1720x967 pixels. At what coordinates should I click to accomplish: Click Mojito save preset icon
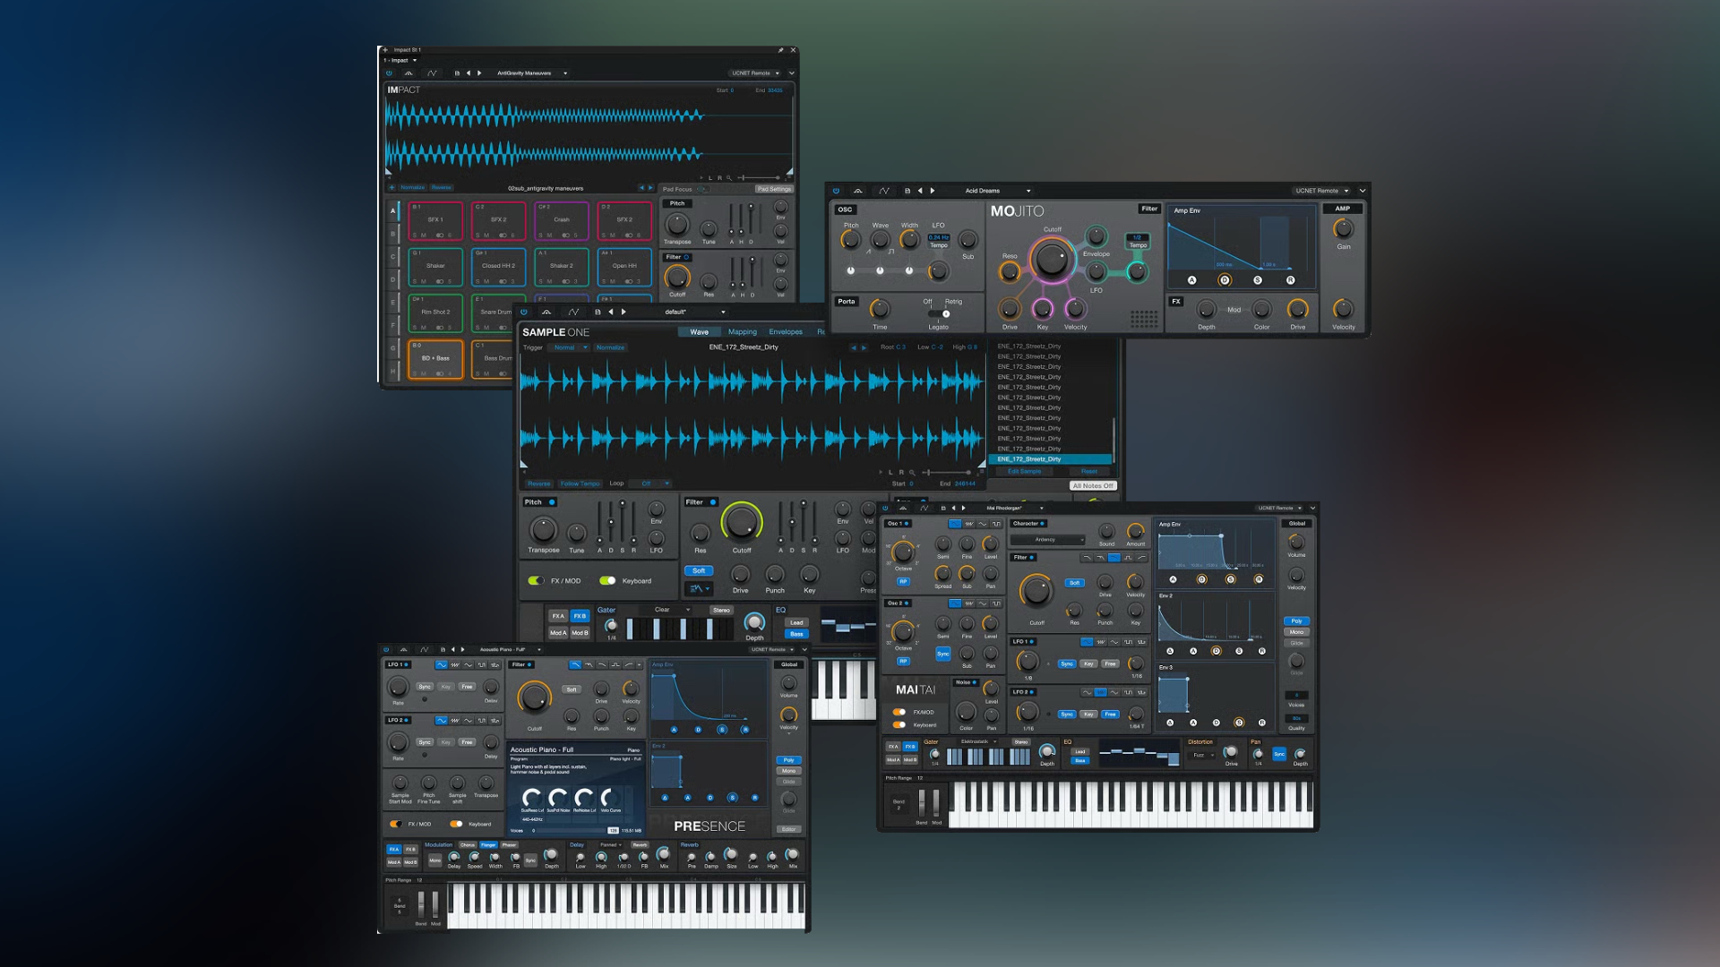click(907, 191)
